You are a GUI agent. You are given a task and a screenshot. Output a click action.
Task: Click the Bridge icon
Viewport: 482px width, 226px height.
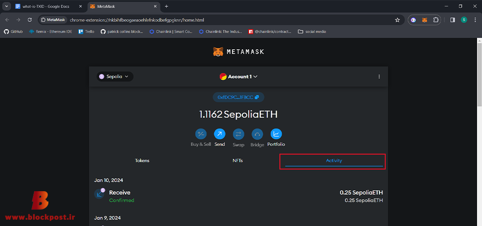click(257, 134)
